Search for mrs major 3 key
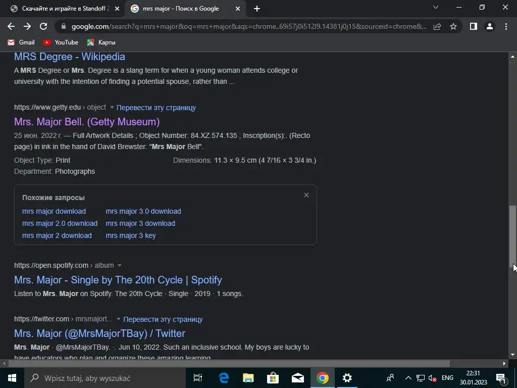 coord(131,235)
